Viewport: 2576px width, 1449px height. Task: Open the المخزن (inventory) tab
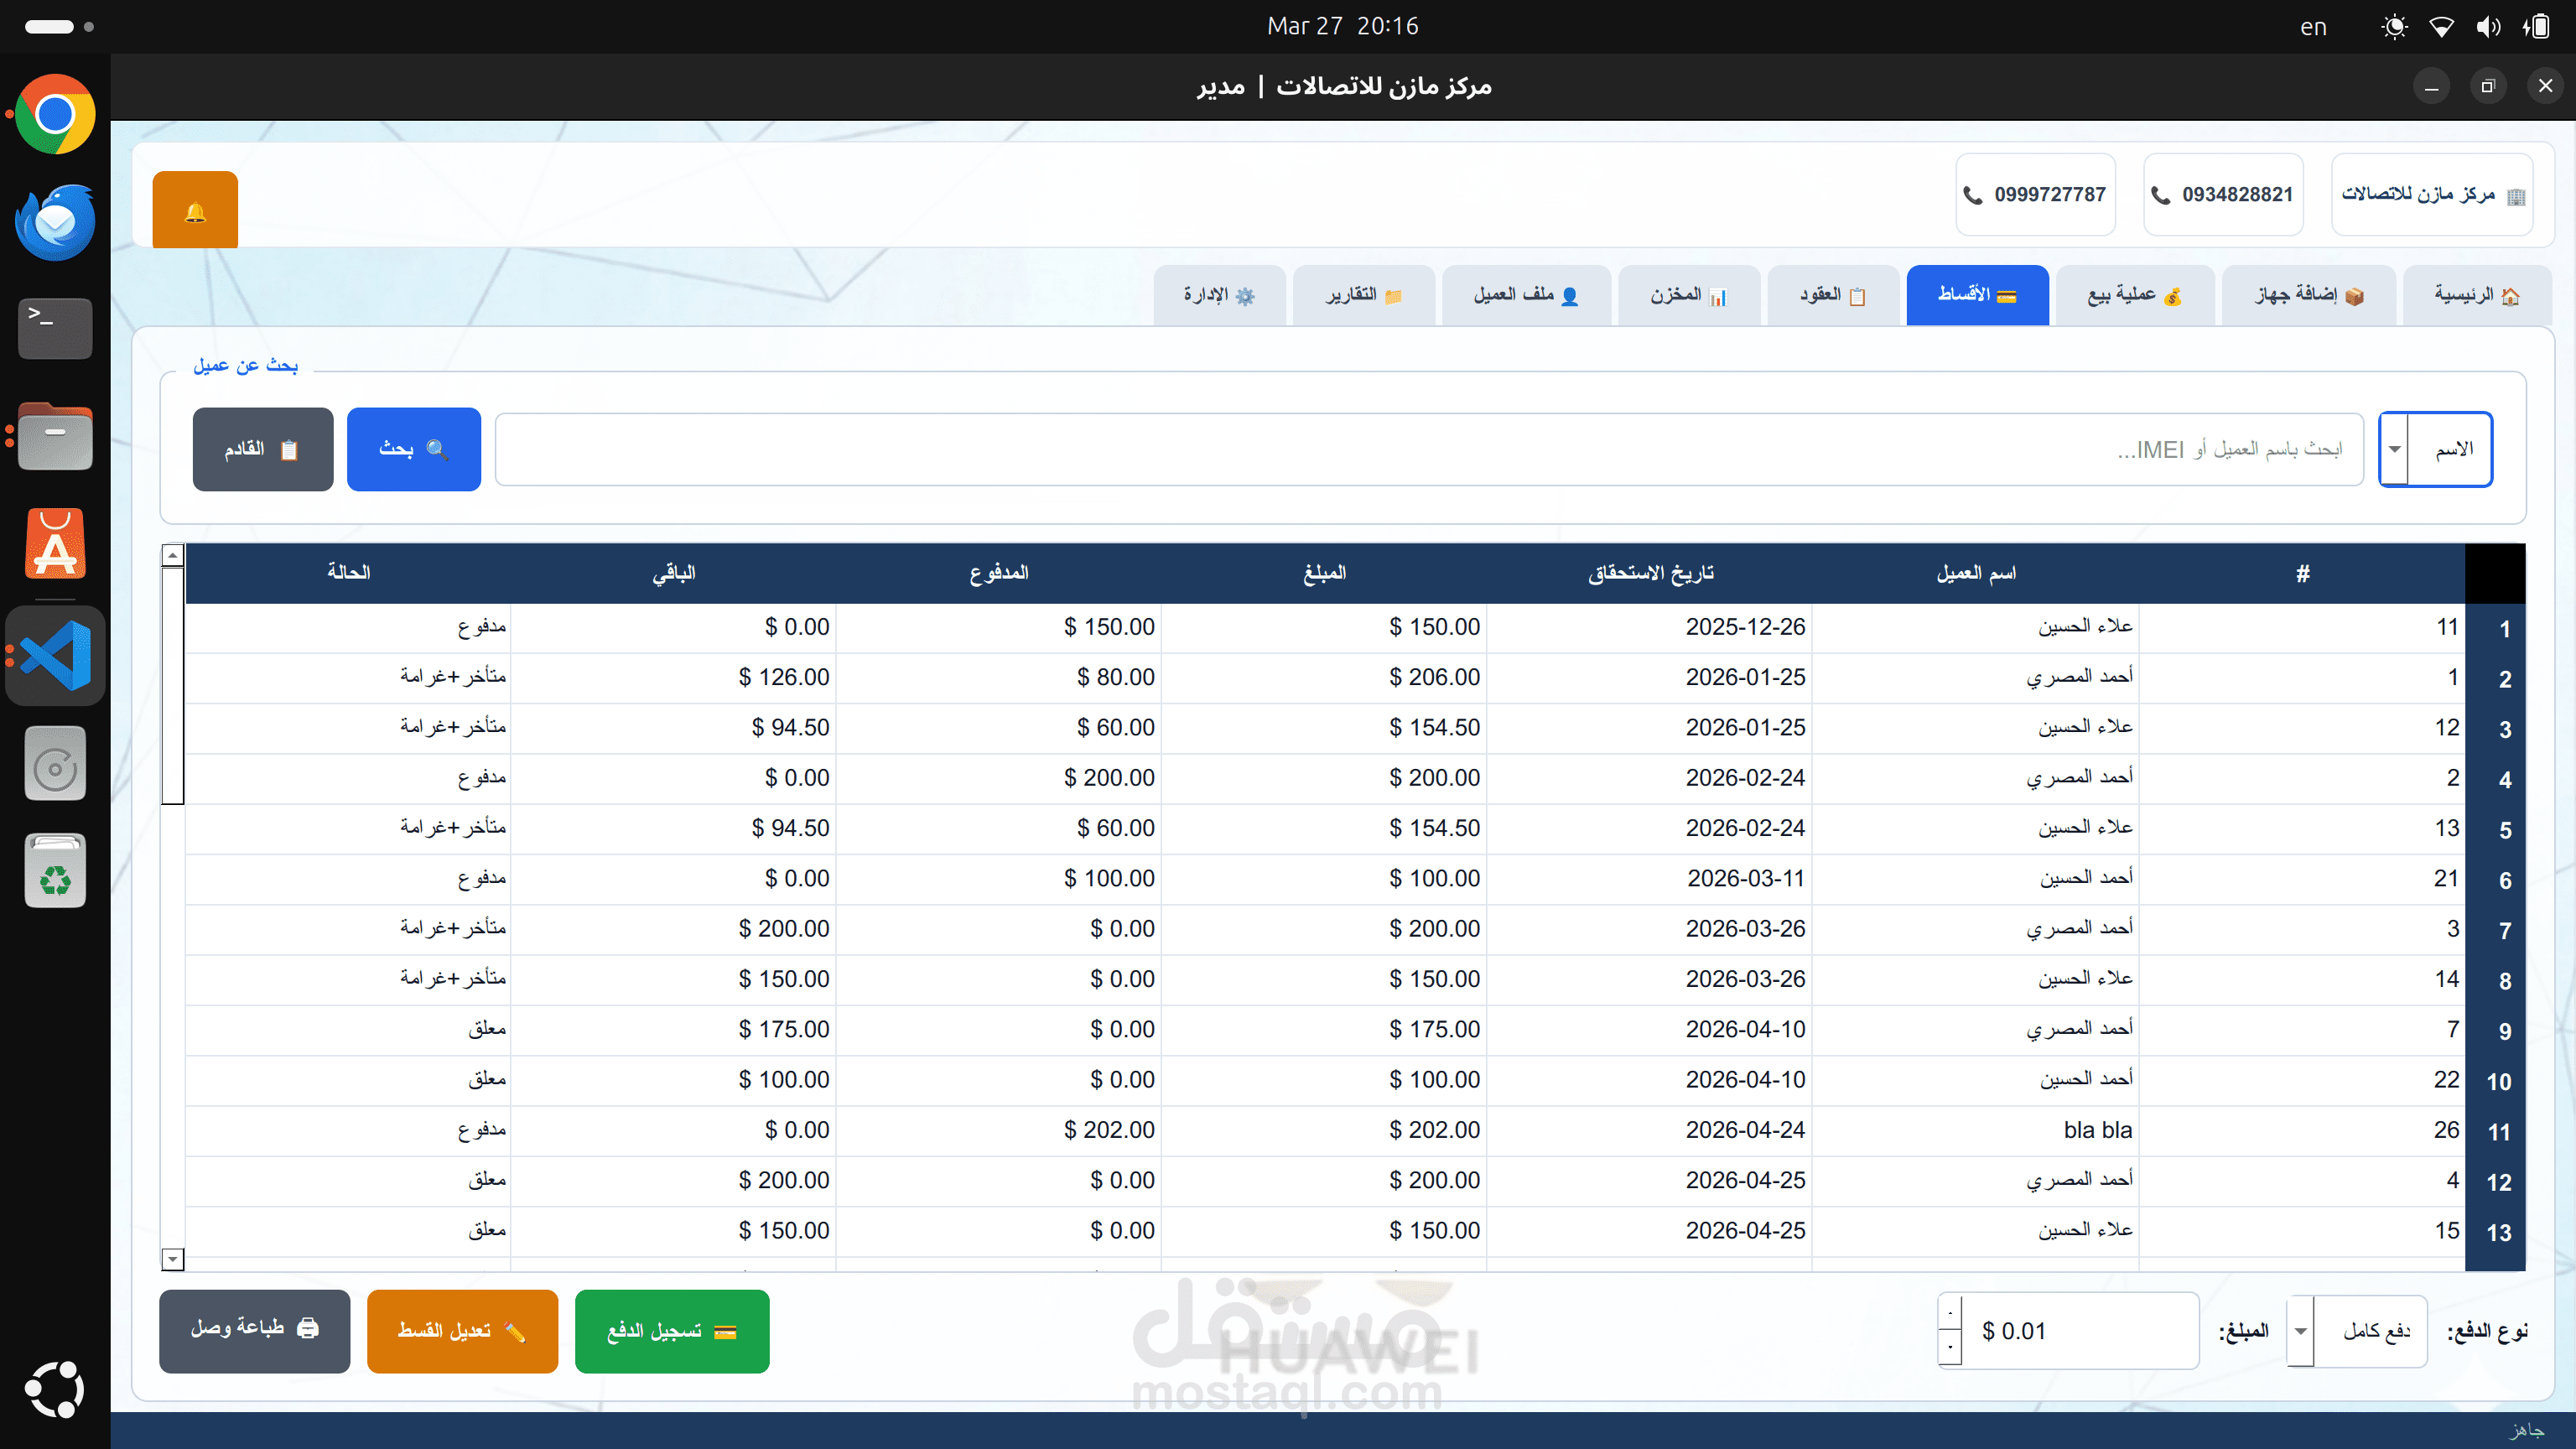click(1688, 295)
